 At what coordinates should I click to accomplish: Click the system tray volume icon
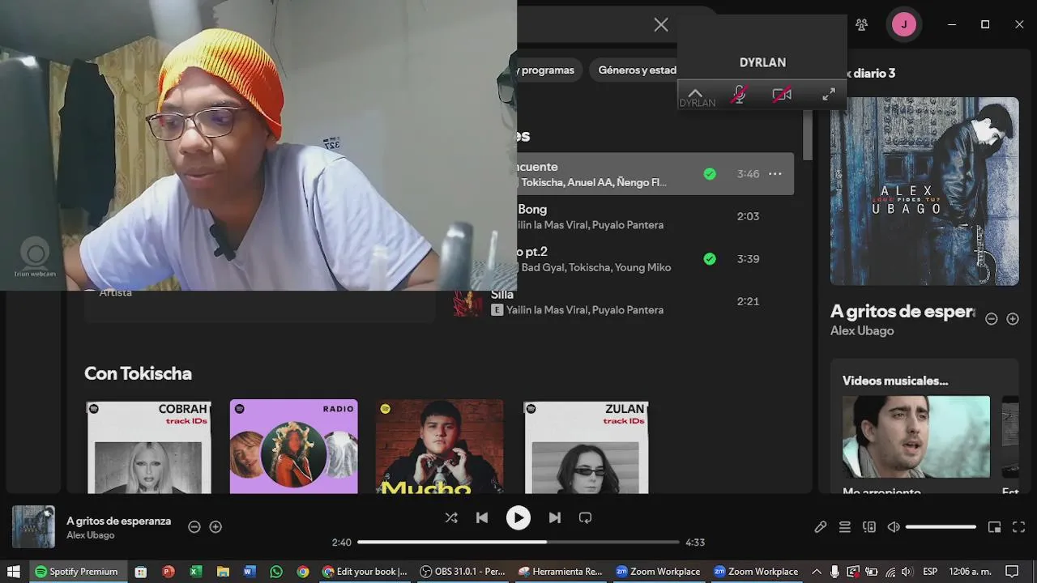(x=907, y=572)
